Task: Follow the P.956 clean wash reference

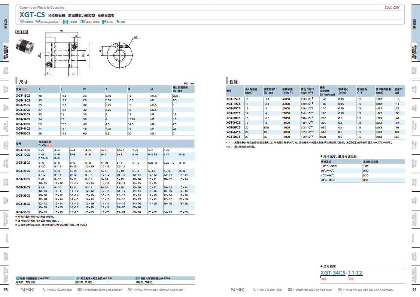Action: (109, 279)
